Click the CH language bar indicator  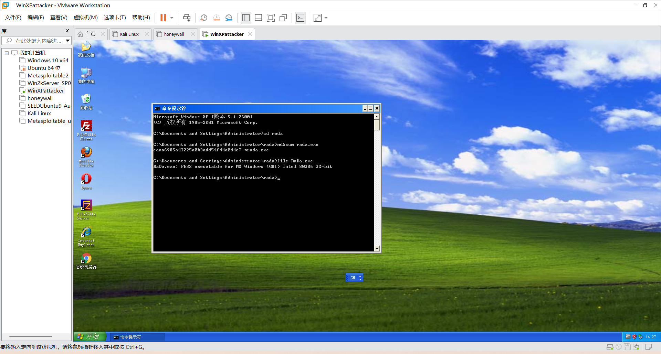[353, 278]
